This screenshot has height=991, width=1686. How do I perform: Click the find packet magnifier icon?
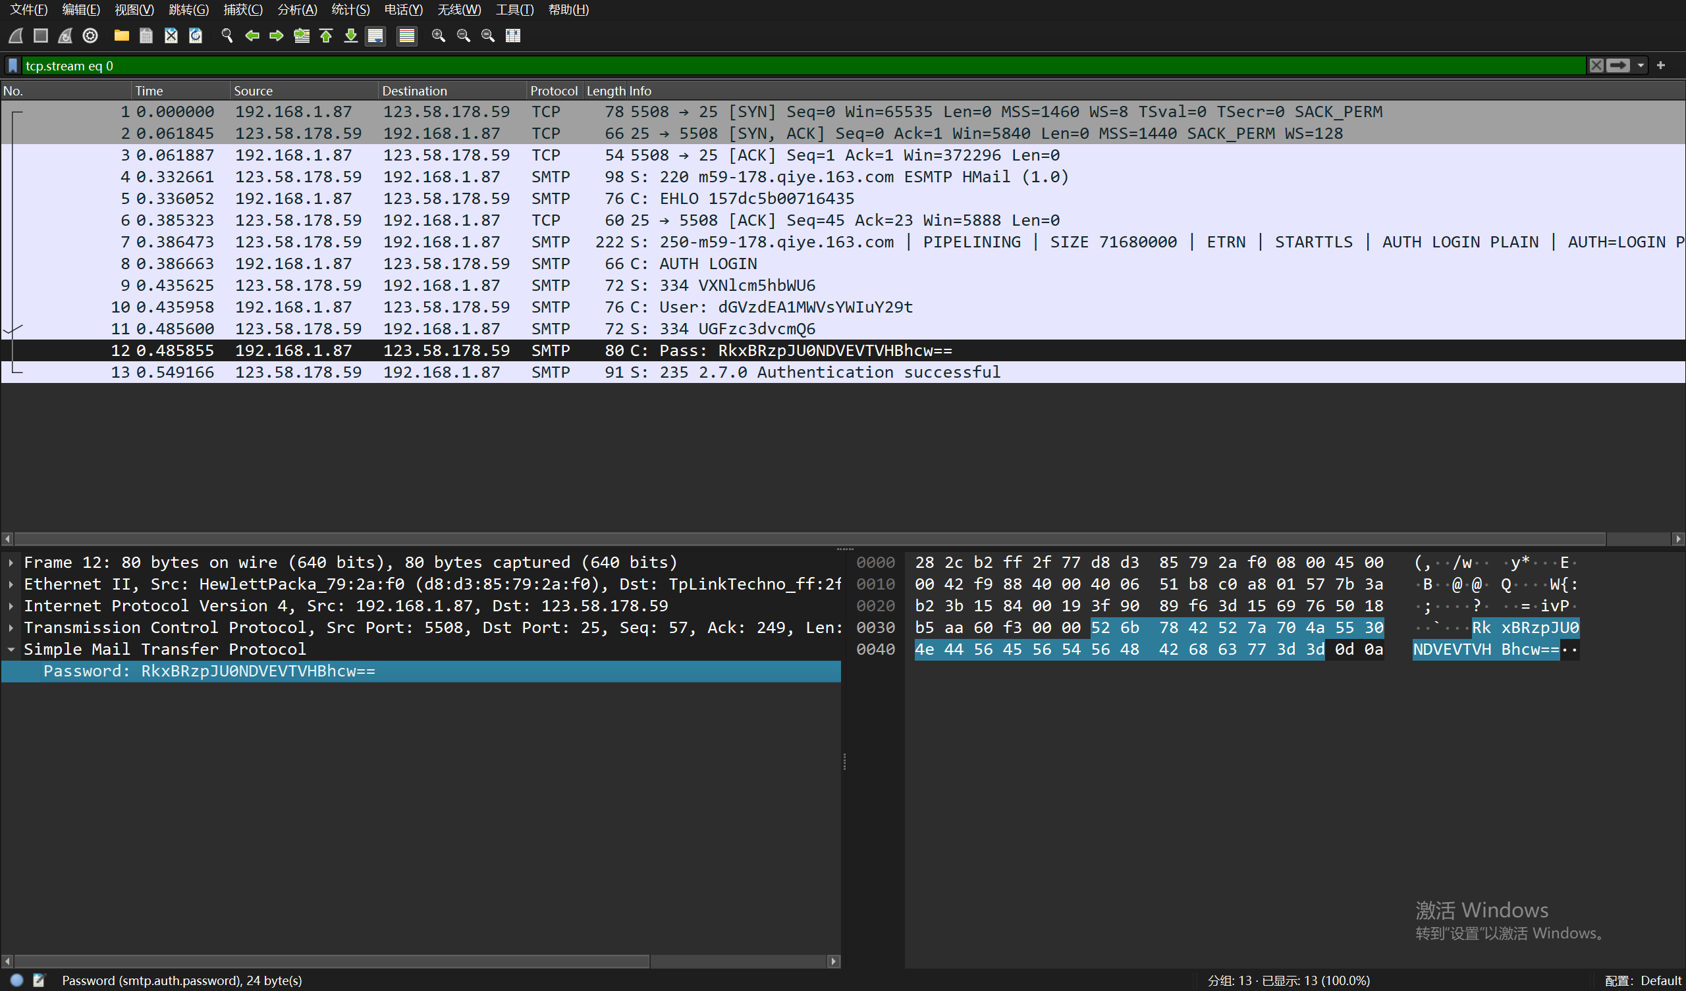pyautogui.click(x=227, y=36)
